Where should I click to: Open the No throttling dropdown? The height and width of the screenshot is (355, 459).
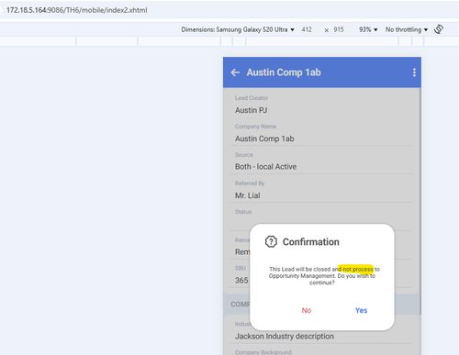(407, 29)
